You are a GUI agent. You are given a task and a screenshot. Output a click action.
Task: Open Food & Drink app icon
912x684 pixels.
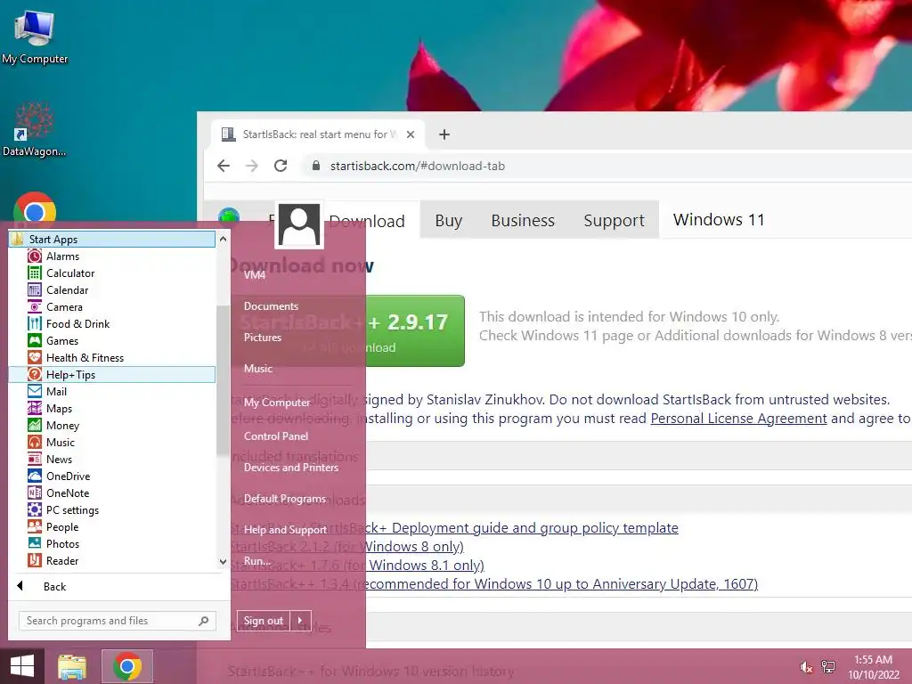(x=35, y=323)
